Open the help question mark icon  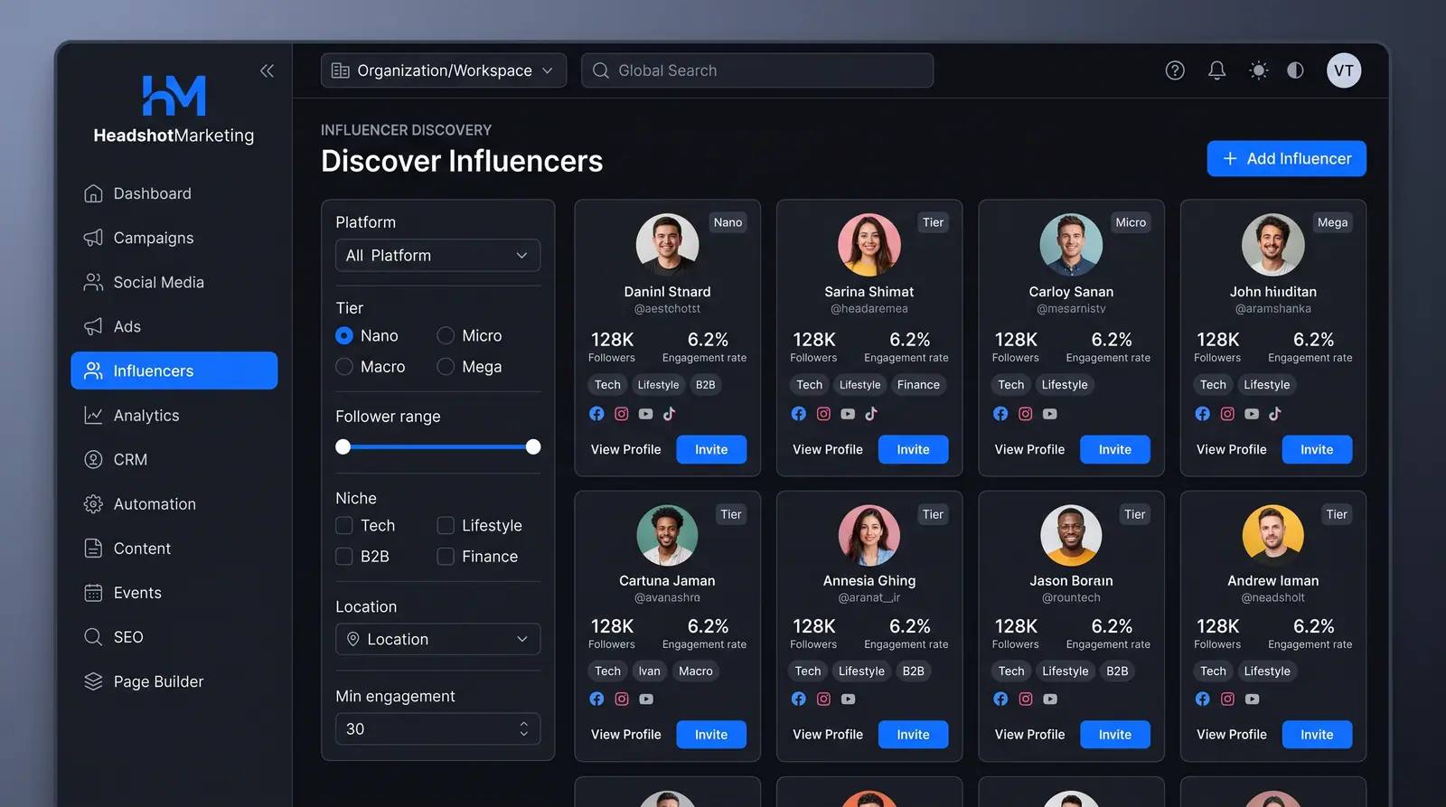coord(1175,70)
